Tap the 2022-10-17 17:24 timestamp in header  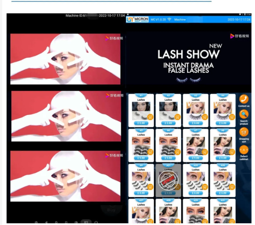[x=239, y=19]
